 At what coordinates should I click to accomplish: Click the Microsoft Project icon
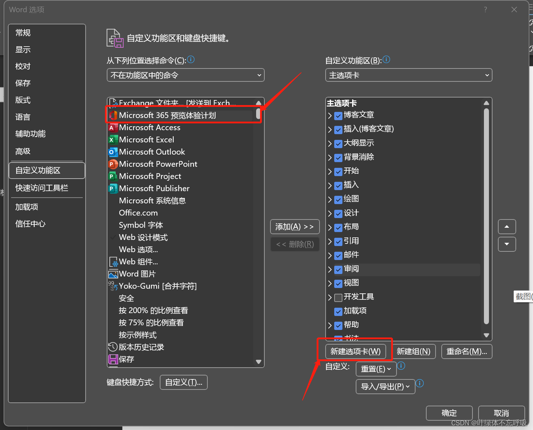click(x=113, y=176)
